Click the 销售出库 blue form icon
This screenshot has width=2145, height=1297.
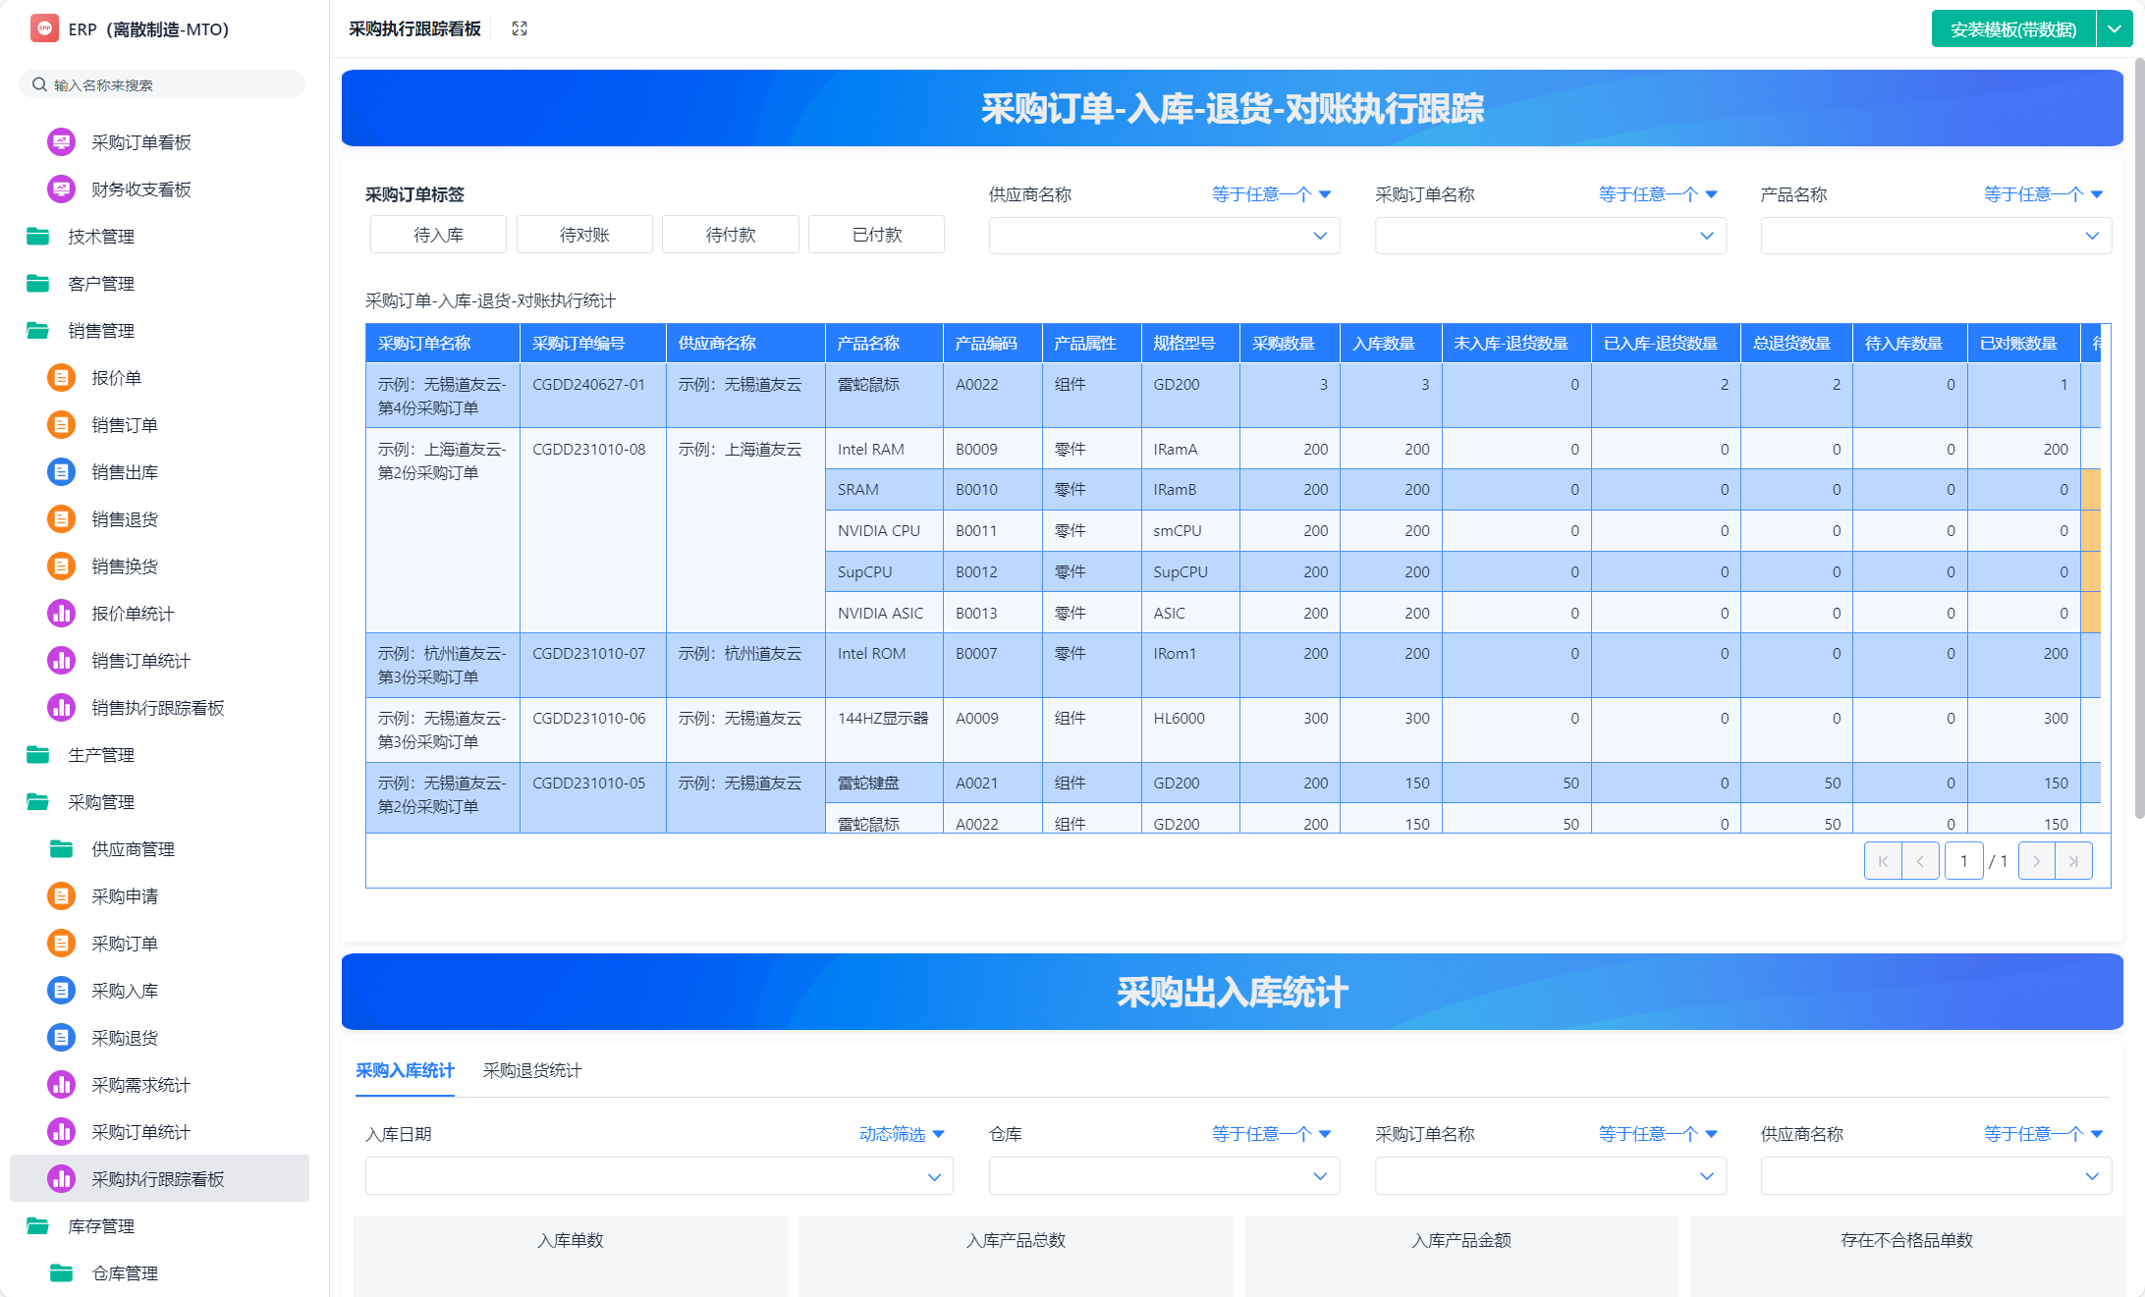point(61,472)
